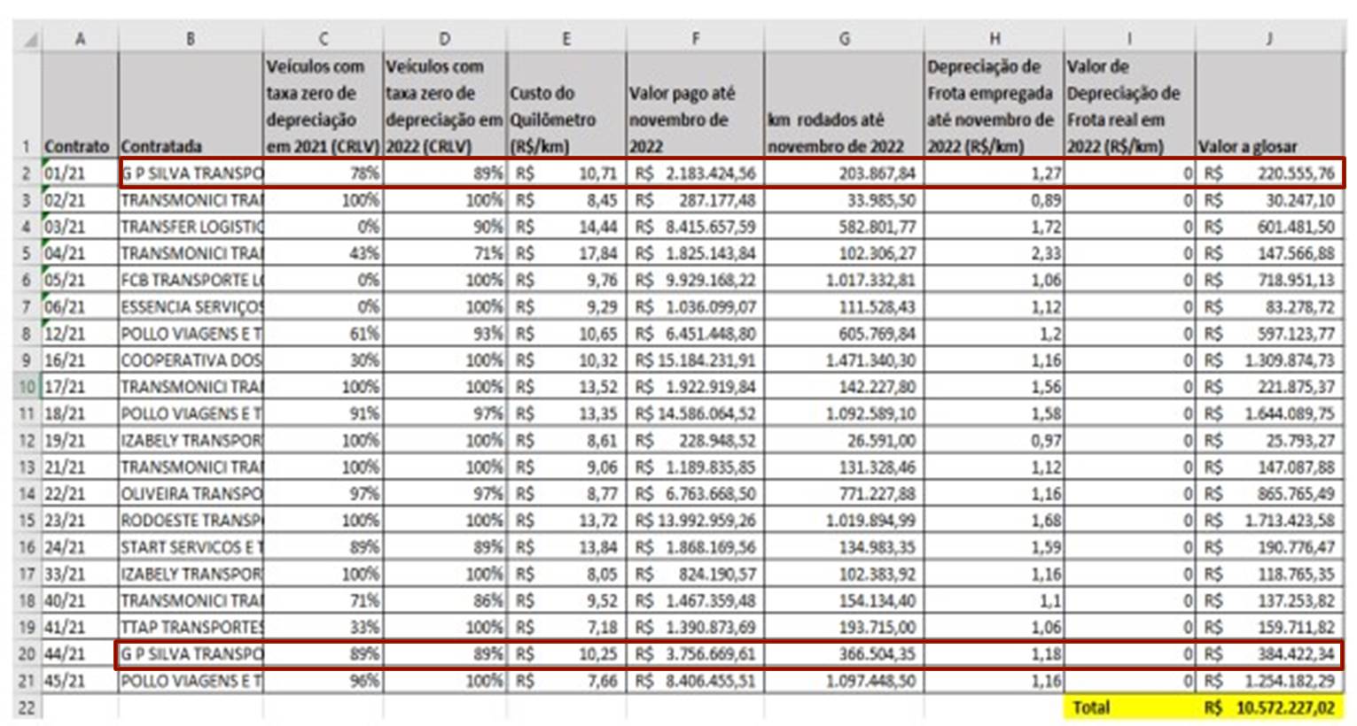Select 'FCB TRANSPORTE' contractor cell
The height and width of the screenshot is (726, 1357).
coord(191,280)
